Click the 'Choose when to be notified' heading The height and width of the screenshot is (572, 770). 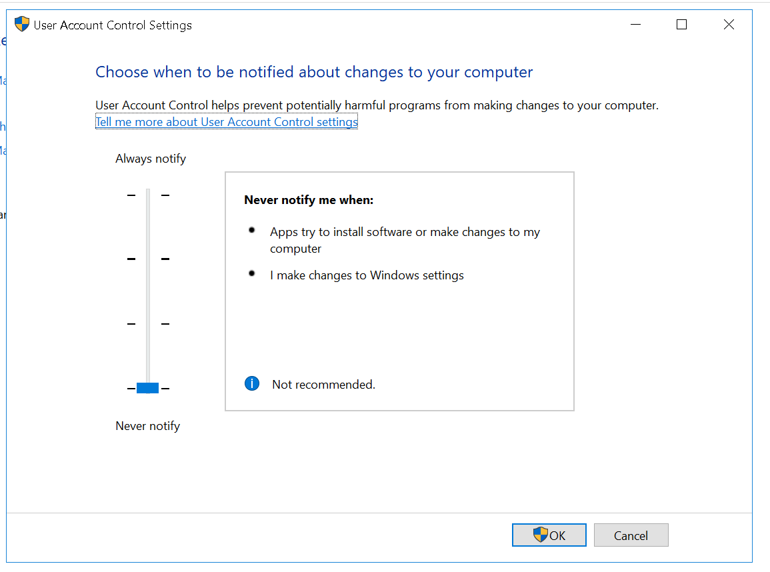pyautogui.click(x=314, y=72)
